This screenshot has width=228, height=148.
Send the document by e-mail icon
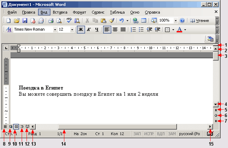(41, 21)
